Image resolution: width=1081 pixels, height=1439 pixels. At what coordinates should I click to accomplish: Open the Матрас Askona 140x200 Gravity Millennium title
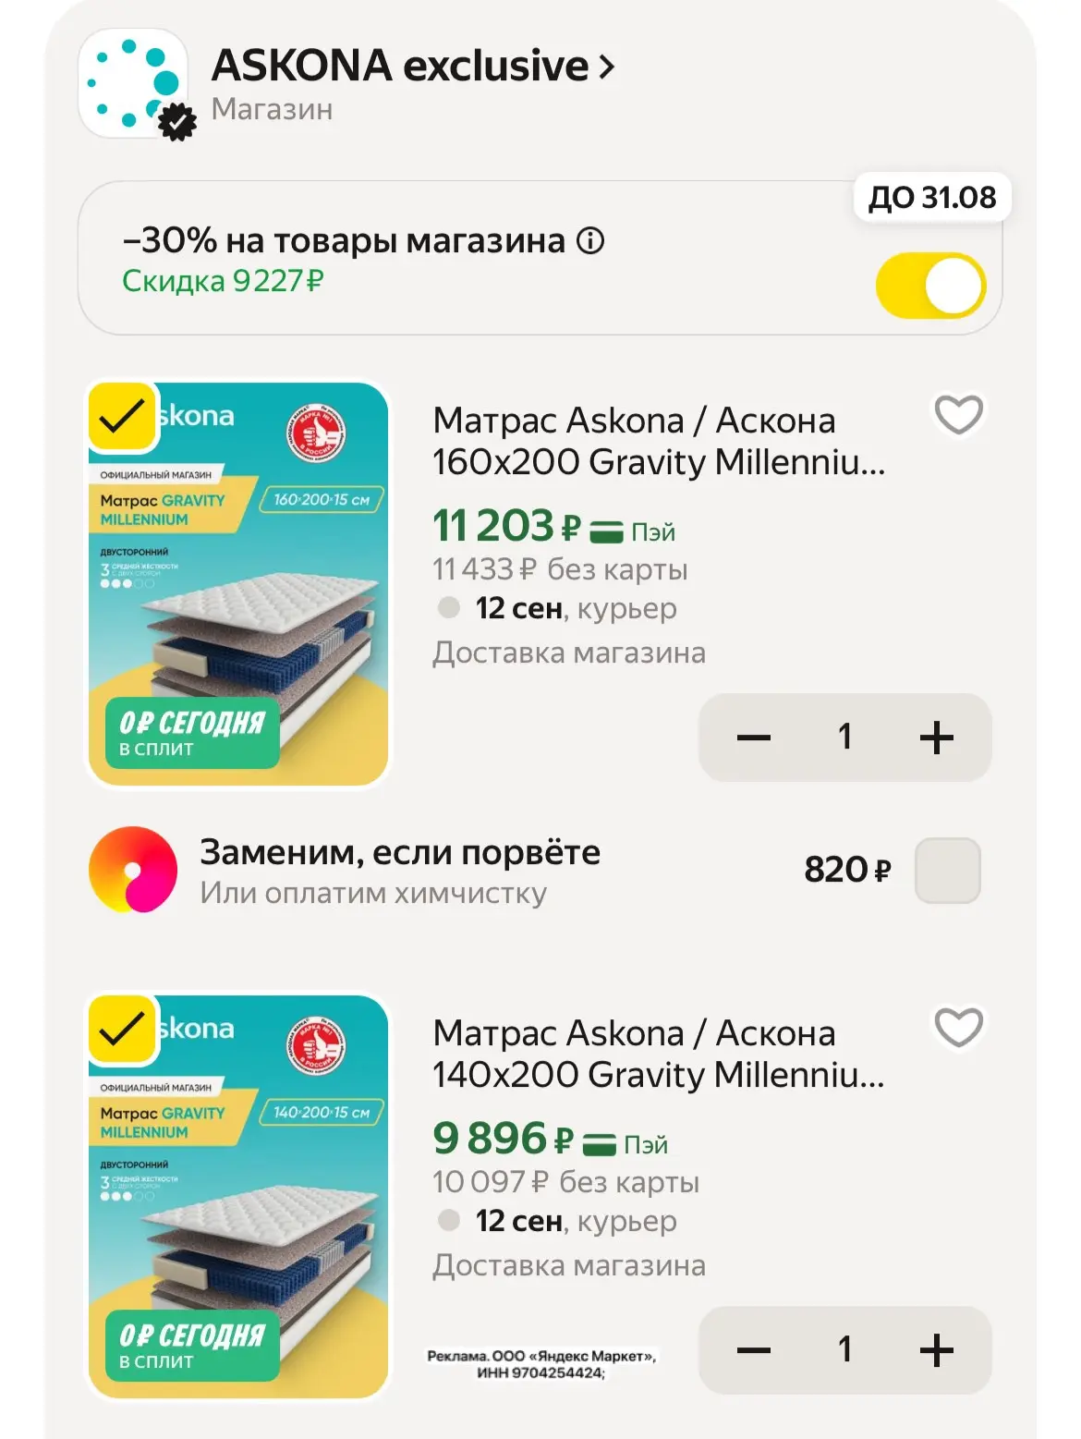point(659,1054)
